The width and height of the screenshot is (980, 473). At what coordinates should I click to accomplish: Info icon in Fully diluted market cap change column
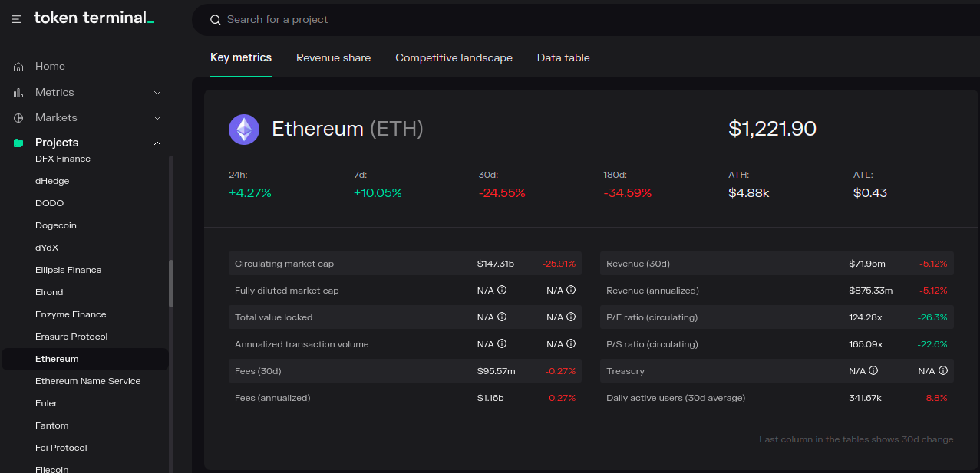coord(571,291)
